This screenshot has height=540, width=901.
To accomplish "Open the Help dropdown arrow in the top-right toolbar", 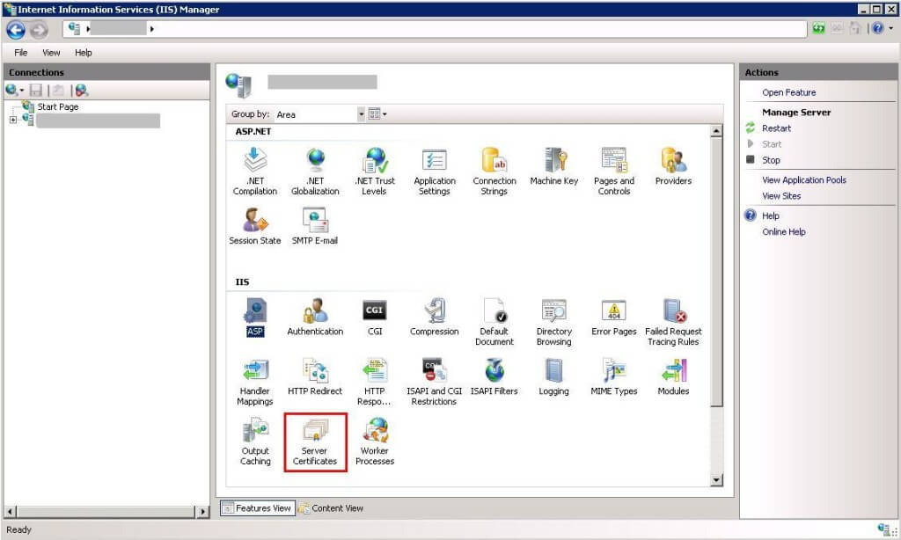I will [891, 28].
